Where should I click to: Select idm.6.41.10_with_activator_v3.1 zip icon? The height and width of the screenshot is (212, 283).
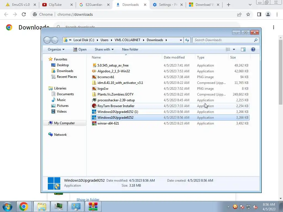pyautogui.click(x=94, y=83)
